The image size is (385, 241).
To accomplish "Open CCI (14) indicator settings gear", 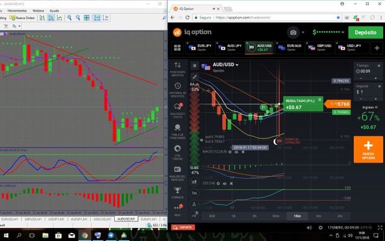I will point(218,183).
